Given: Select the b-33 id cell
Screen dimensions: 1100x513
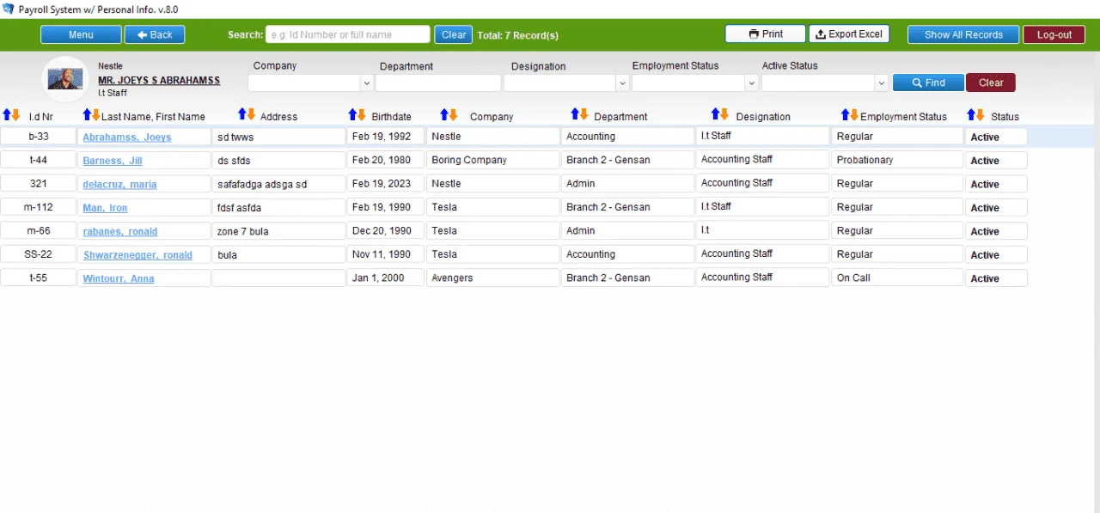Looking at the screenshot, I should pos(38,137).
